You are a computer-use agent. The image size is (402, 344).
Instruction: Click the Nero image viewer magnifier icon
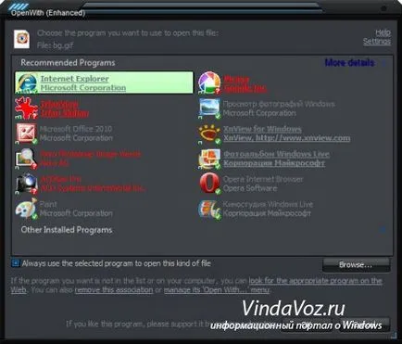[x=27, y=159]
